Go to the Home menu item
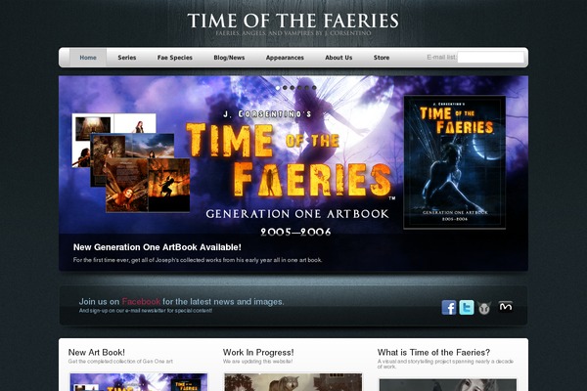 tap(88, 58)
